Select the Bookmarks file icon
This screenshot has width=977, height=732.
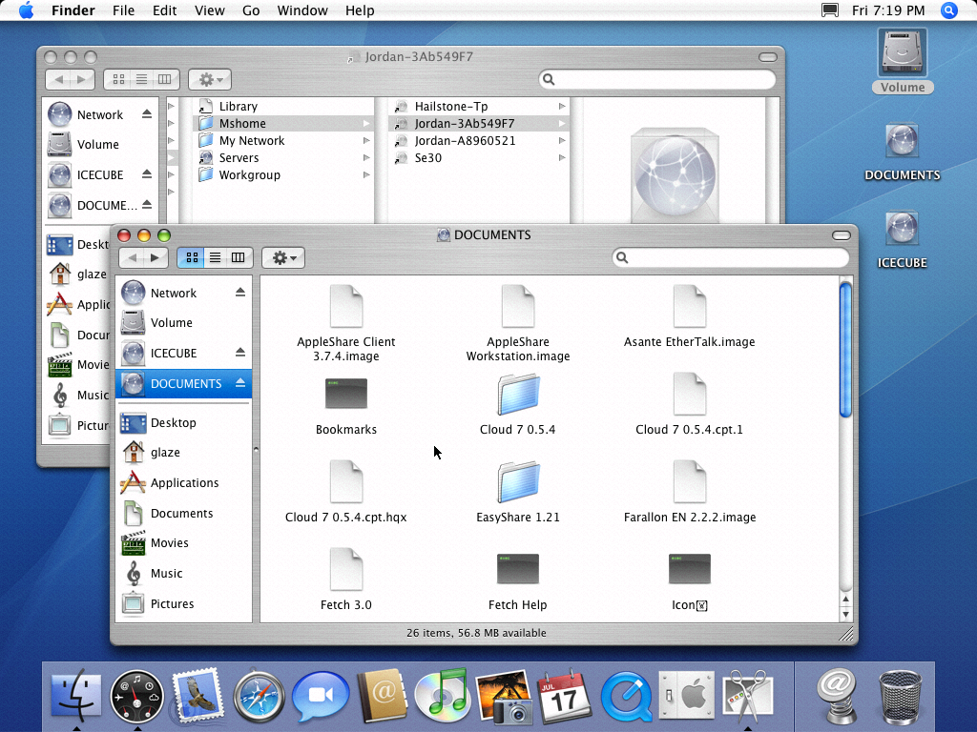345,394
